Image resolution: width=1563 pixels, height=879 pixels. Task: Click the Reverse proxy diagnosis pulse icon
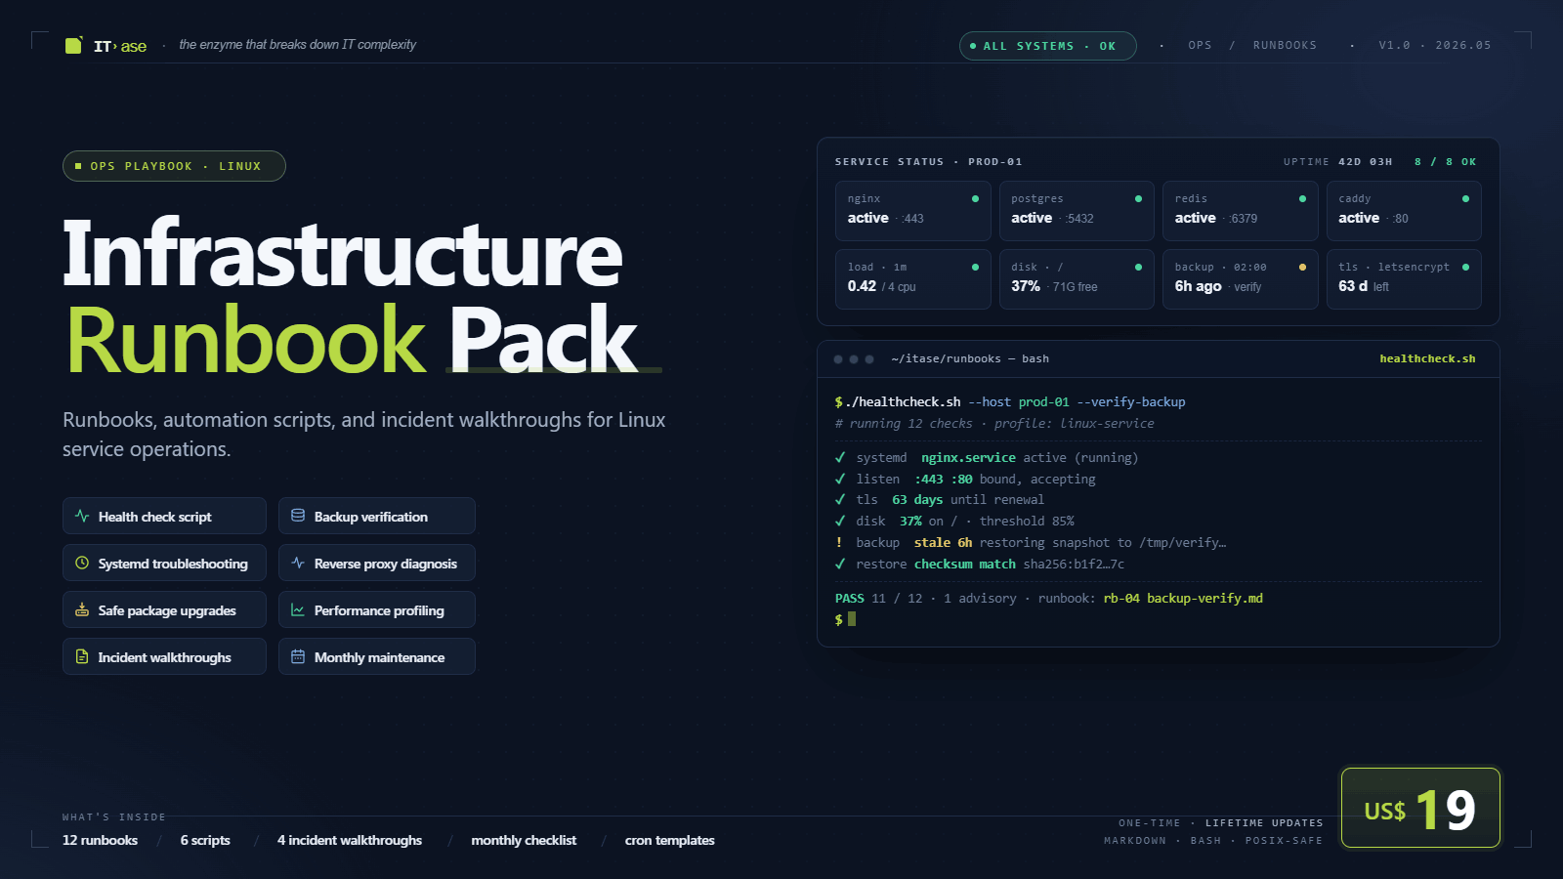click(298, 563)
